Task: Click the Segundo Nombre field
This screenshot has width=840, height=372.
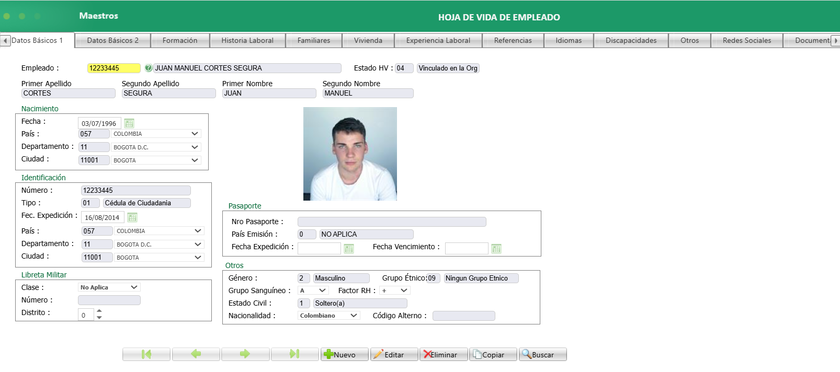Action: tap(368, 93)
